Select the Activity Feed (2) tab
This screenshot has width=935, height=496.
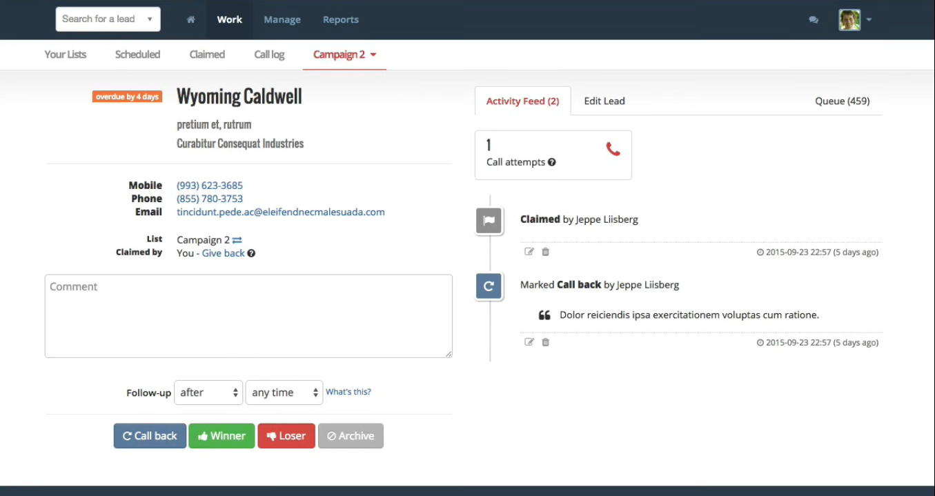tap(522, 101)
